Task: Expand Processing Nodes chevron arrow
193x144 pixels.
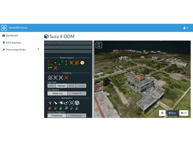Action: (38, 49)
